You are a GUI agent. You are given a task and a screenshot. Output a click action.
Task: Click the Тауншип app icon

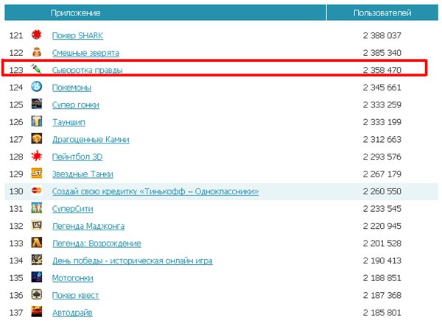coord(37,121)
